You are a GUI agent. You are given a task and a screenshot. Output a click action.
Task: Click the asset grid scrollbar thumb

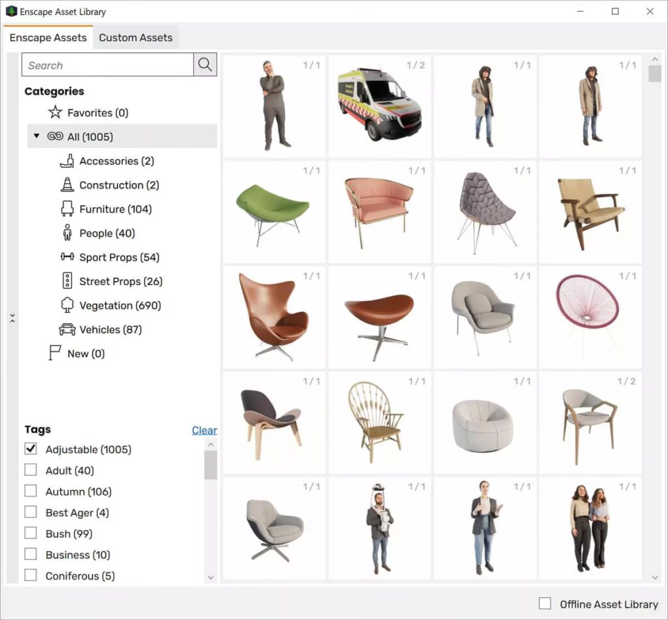pos(655,74)
